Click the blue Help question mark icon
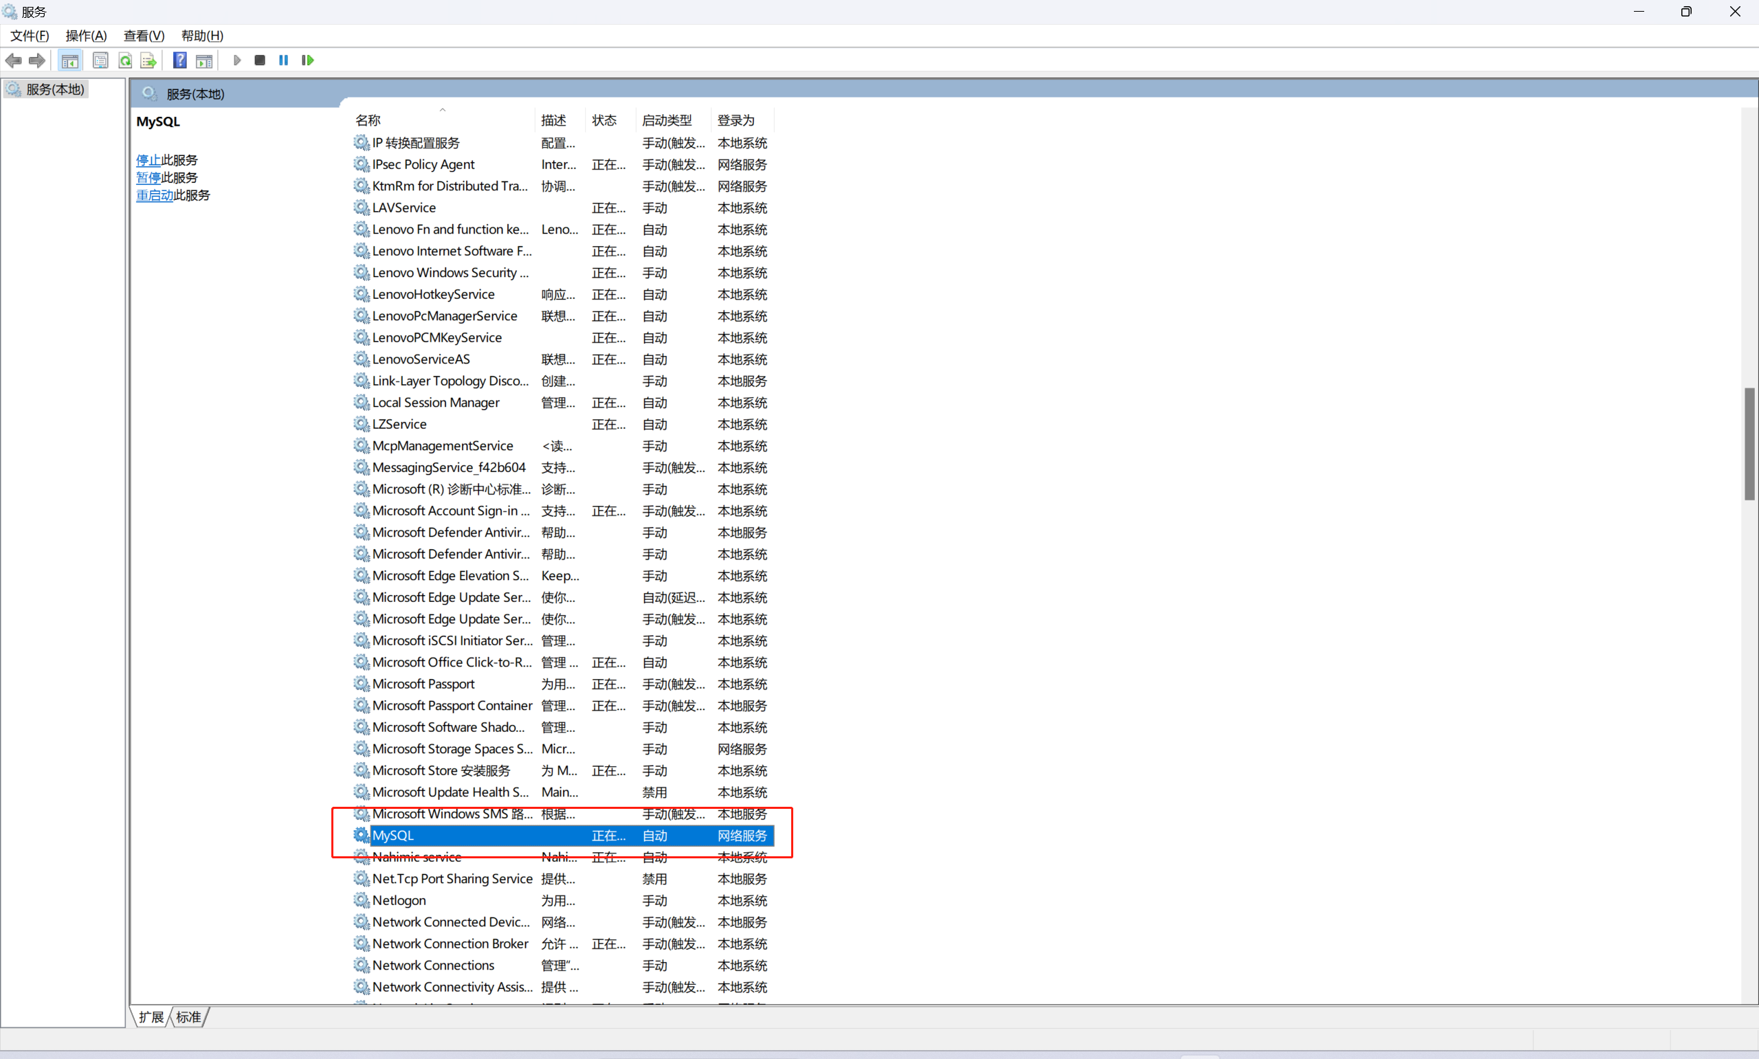The image size is (1759, 1059). click(180, 60)
